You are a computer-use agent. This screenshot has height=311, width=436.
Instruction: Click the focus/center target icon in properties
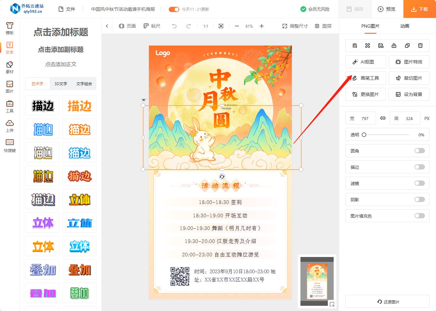tap(368, 46)
